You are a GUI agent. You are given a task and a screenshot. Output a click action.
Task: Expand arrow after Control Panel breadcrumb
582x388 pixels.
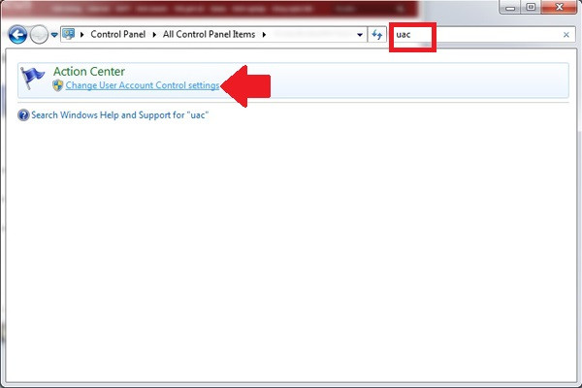tap(154, 35)
